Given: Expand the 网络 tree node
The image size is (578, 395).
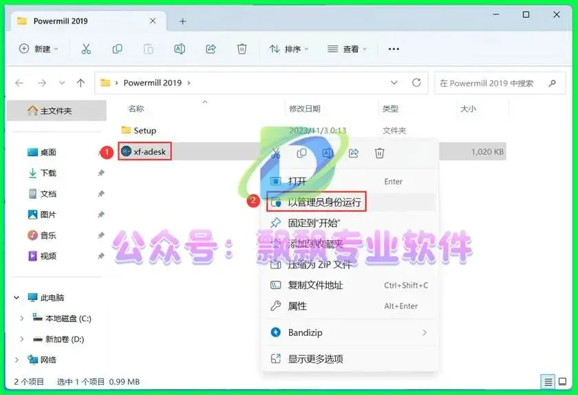Looking at the screenshot, I should tap(17, 360).
